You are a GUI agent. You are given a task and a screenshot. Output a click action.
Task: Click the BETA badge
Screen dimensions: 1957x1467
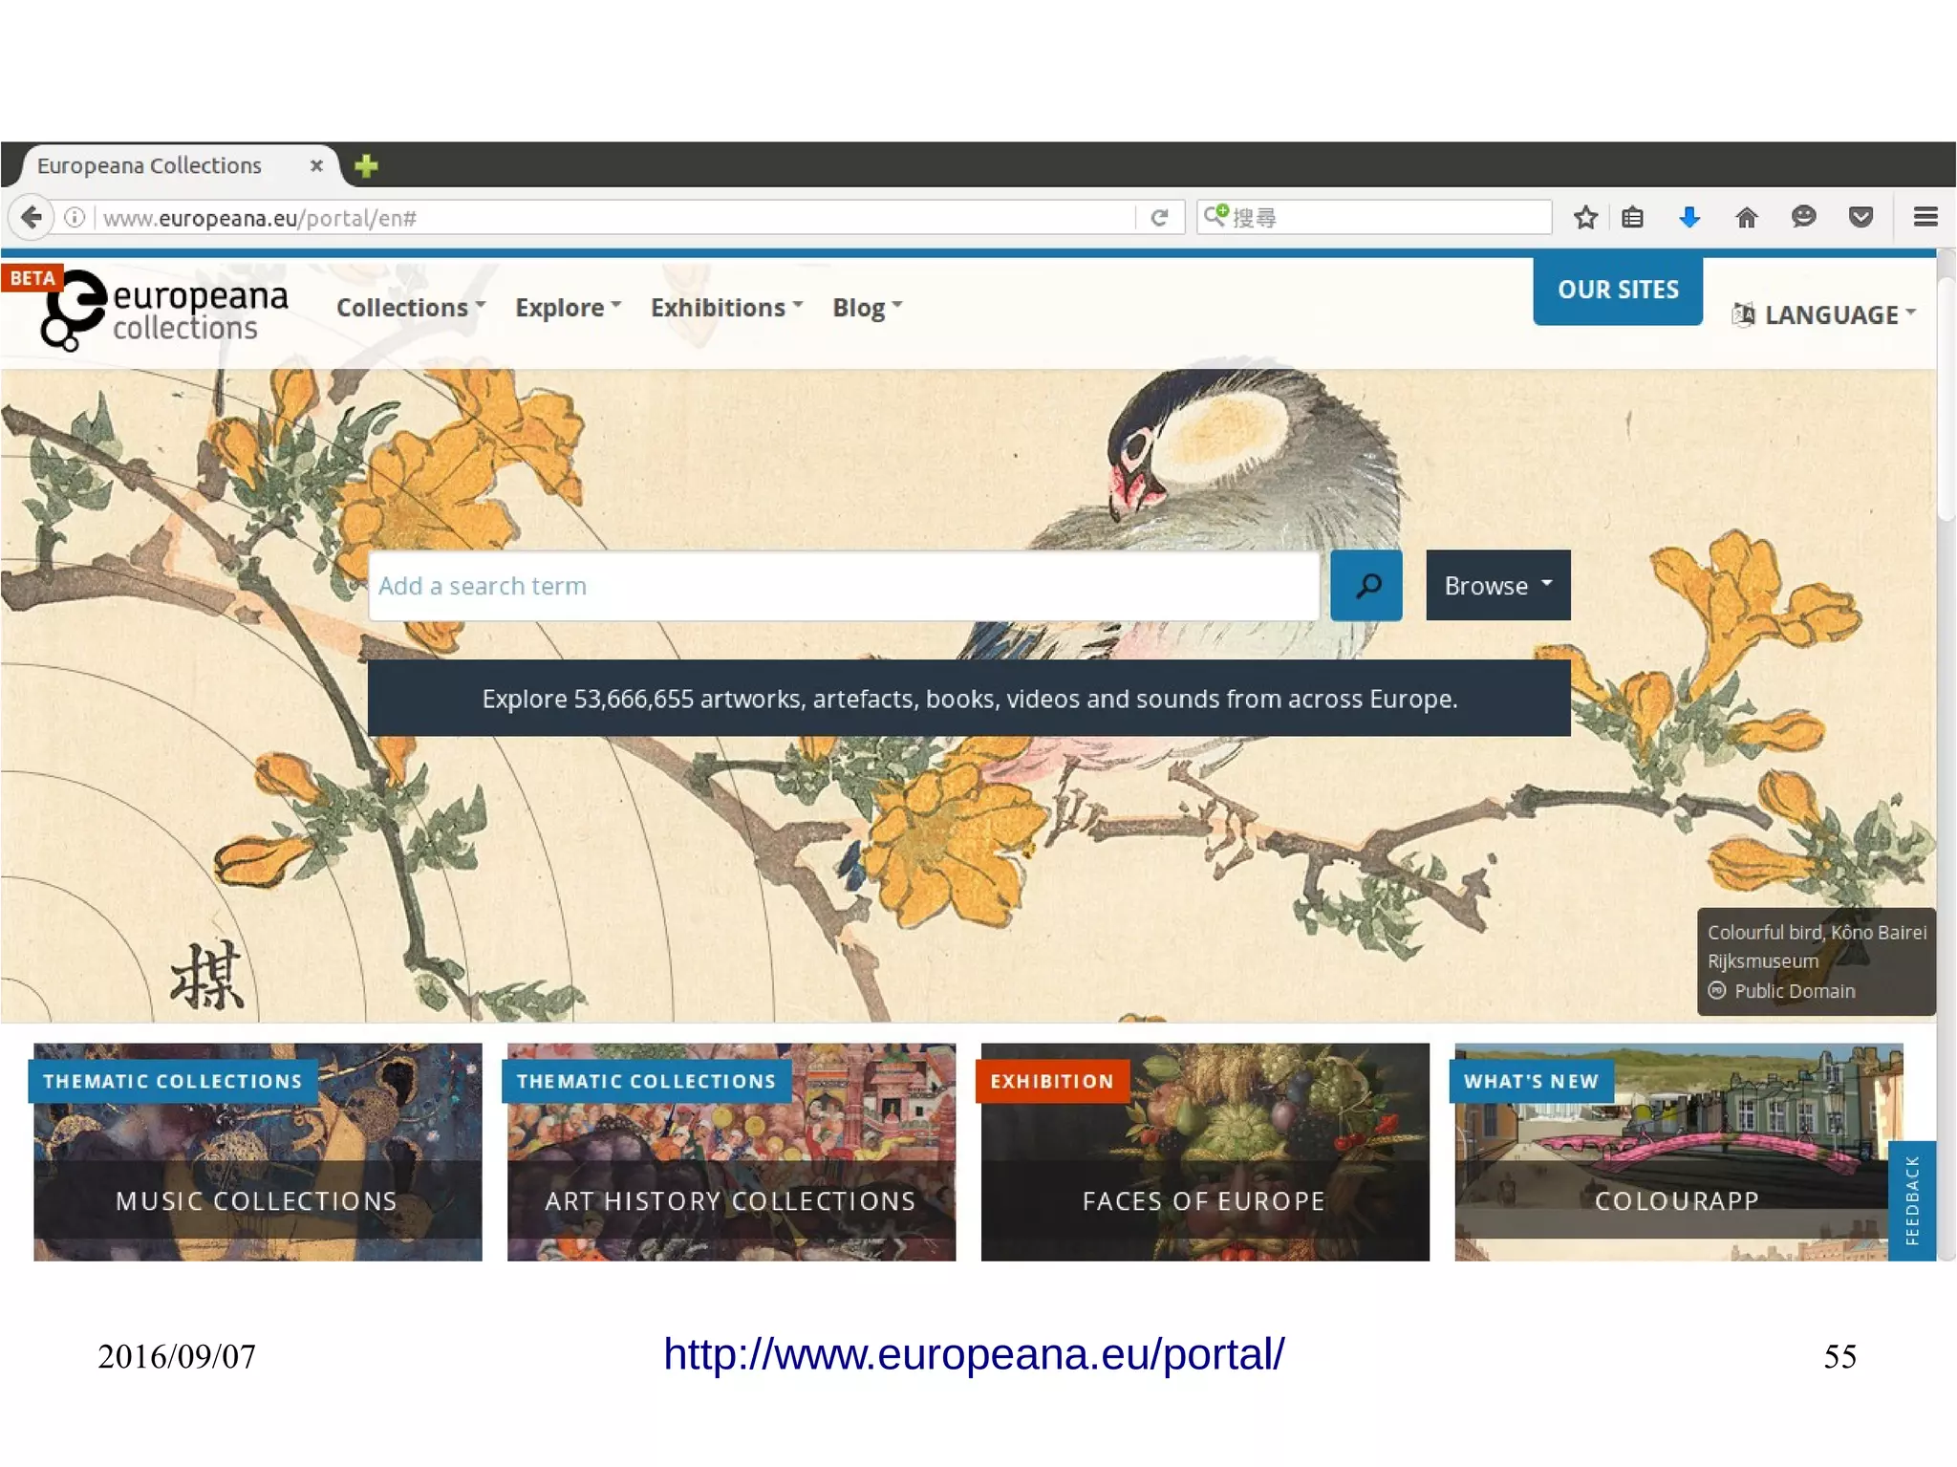32,278
